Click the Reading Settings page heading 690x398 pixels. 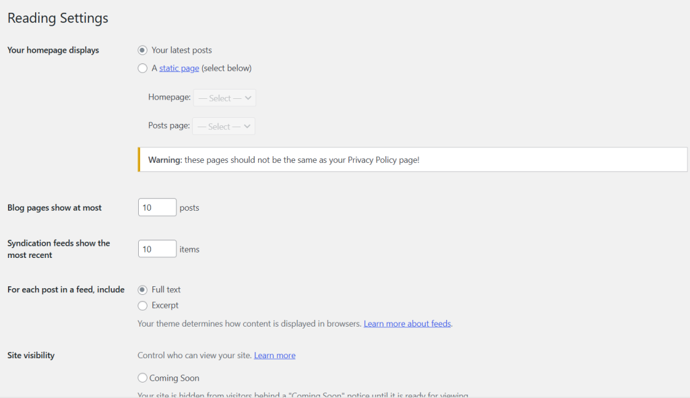coord(58,18)
